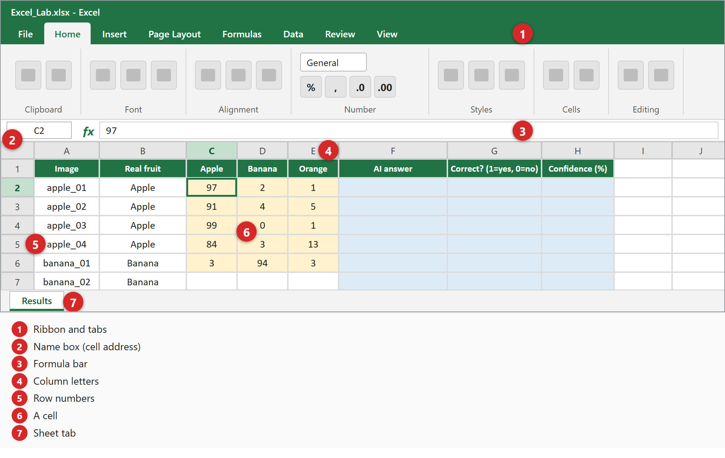Apply comma style number format

point(336,87)
